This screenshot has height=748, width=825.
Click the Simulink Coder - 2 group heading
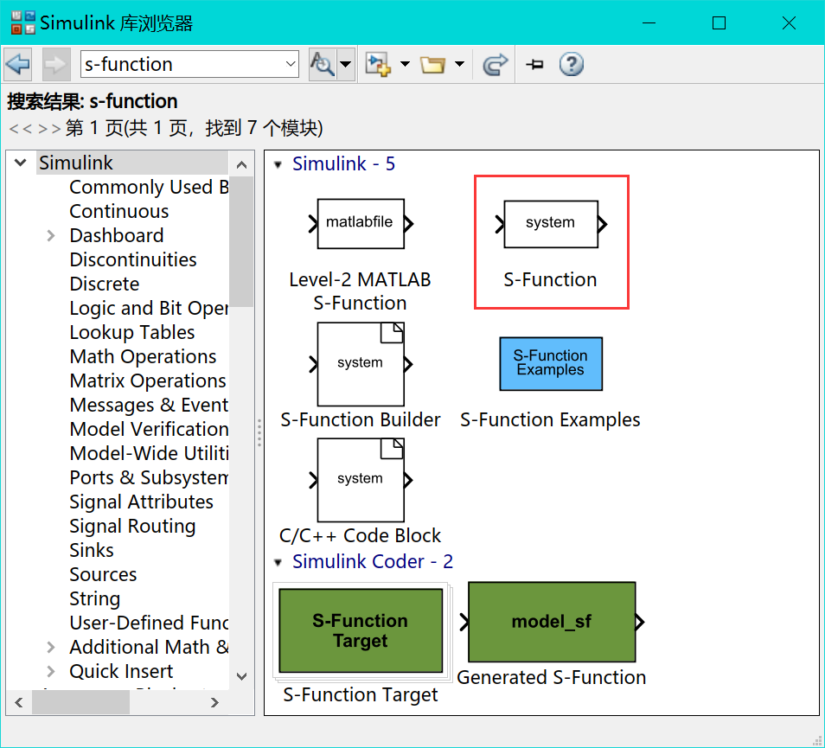coord(373,561)
